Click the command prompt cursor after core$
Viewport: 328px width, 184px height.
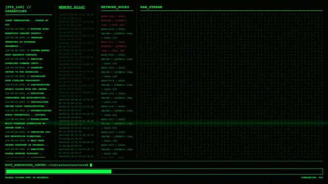click(x=91, y=165)
